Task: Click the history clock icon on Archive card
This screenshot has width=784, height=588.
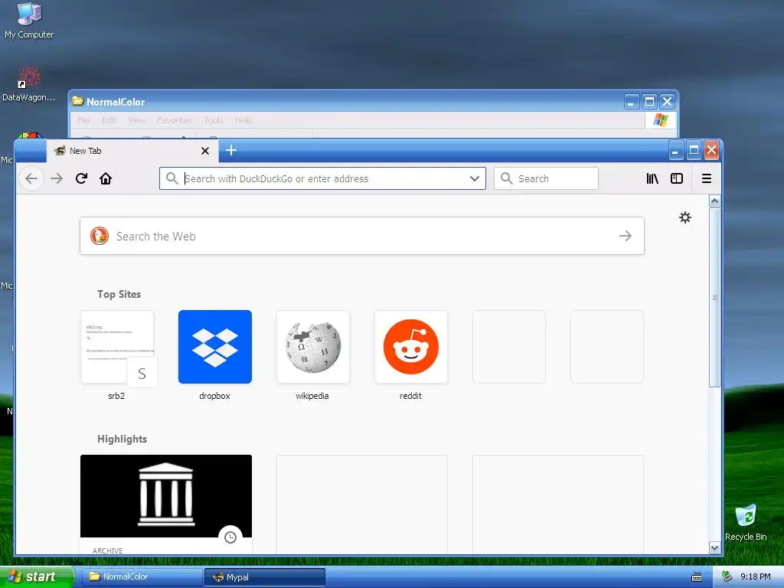Action: coord(230,537)
